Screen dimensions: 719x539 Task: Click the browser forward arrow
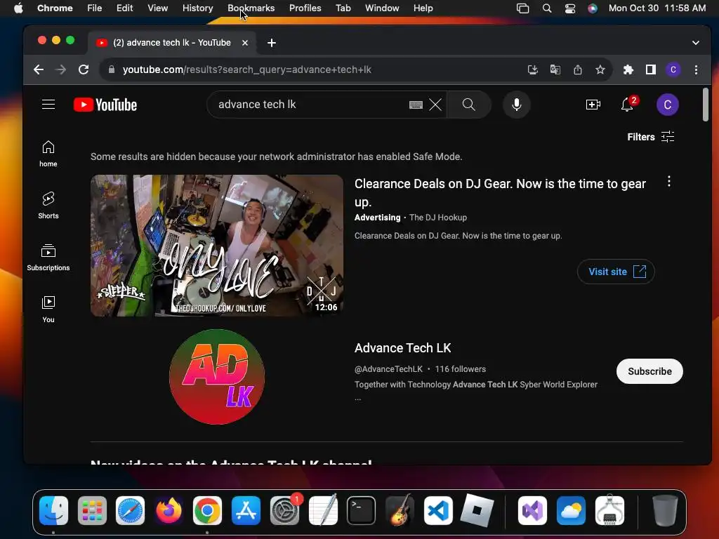click(x=60, y=69)
